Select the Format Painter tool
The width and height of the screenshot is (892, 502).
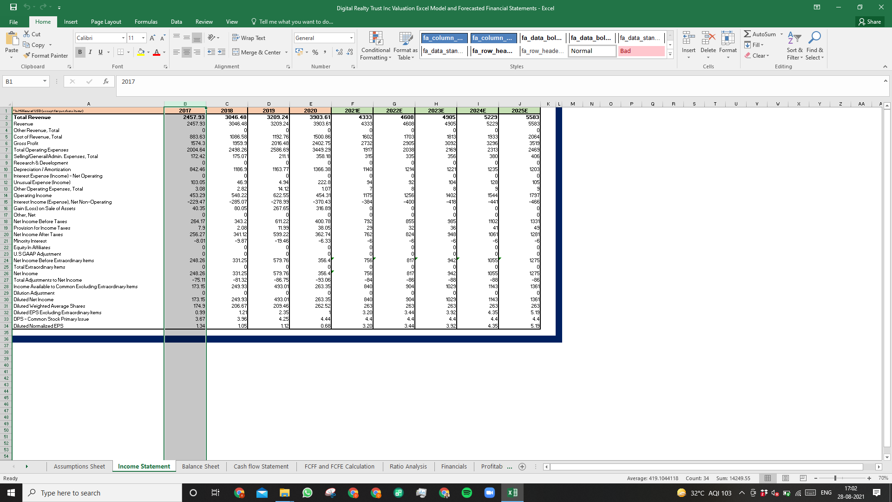pos(46,55)
